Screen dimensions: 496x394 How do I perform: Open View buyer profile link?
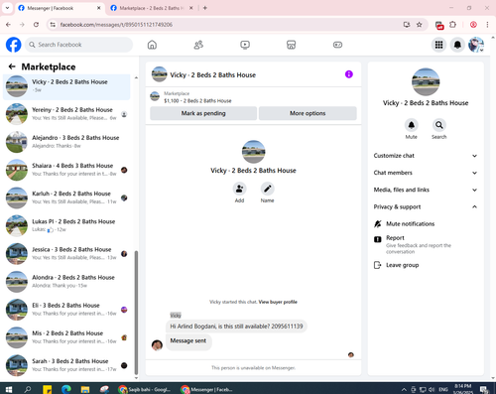click(278, 302)
